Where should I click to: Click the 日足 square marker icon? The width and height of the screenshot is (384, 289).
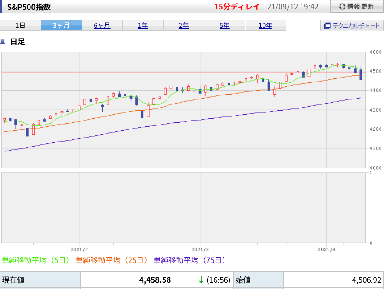3,41
